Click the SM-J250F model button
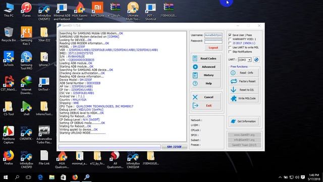This screenshot has width=323, height=182. tap(174, 147)
